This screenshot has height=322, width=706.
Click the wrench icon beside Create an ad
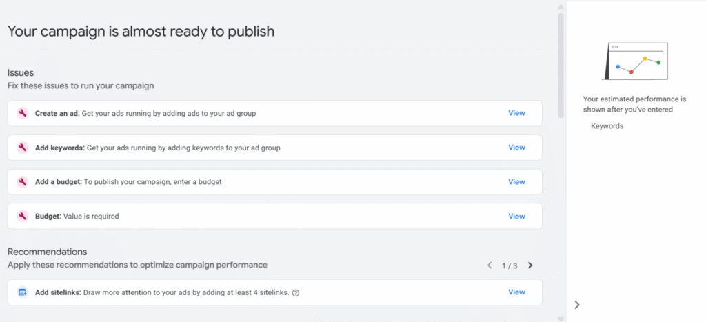pos(22,113)
